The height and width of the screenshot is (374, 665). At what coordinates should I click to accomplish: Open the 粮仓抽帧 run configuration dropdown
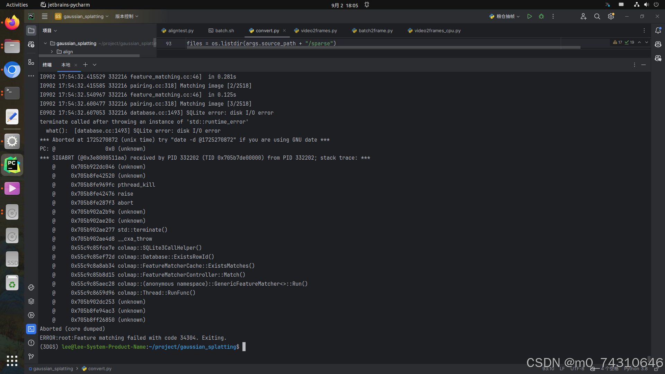[504, 16]
